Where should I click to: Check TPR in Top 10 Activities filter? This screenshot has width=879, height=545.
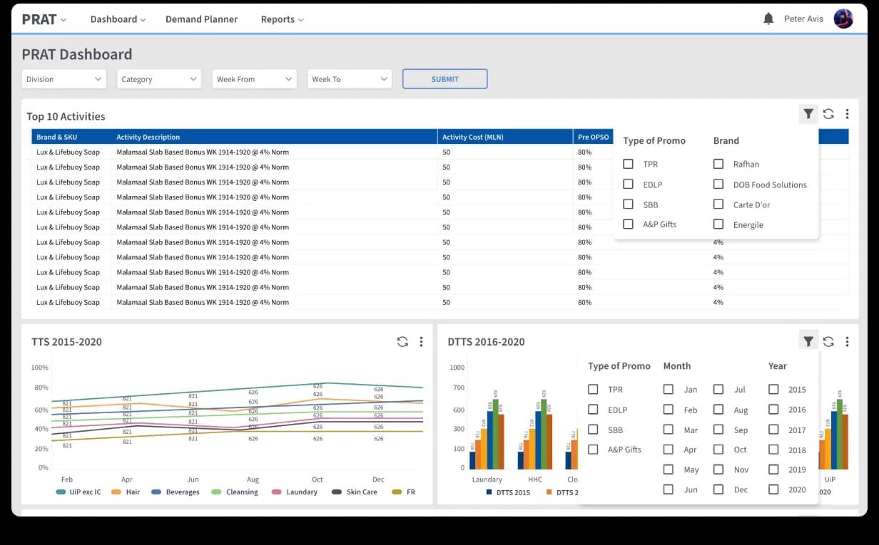coord(628,164)
